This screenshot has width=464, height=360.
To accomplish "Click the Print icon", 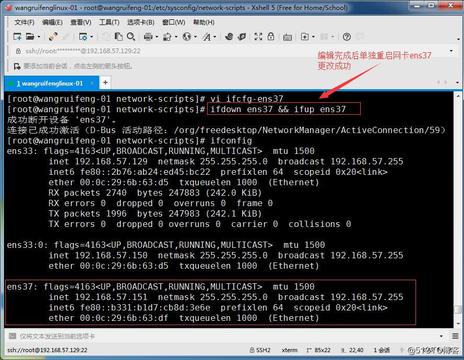I will pyautogui.click(x=148, y=37).
